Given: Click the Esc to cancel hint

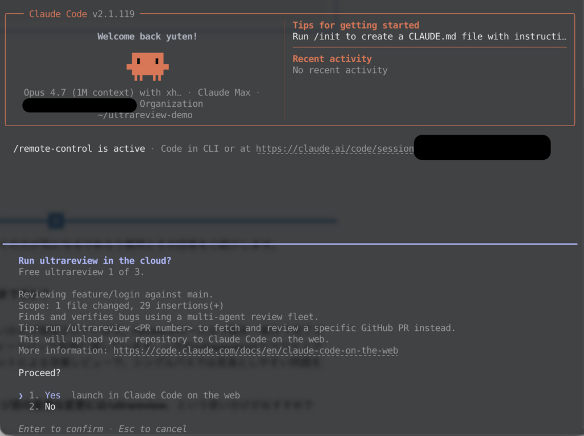Looking at the screenshot, I should click(152, 429).
